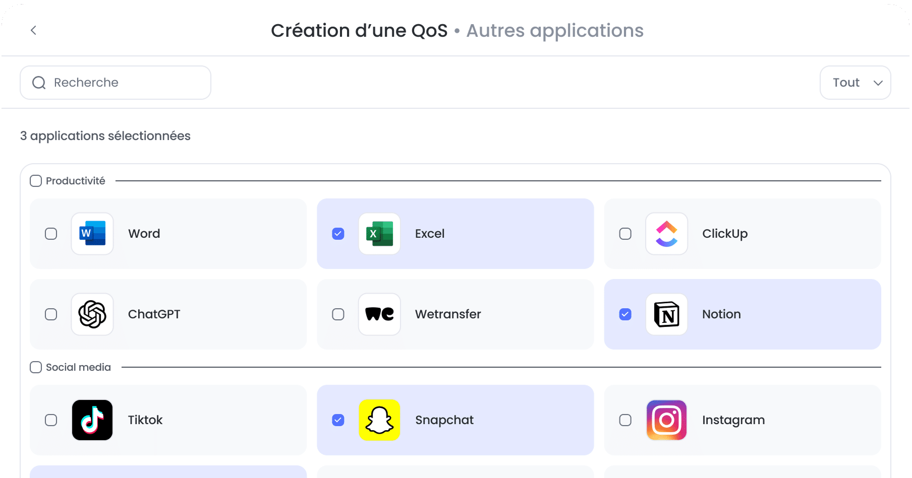Click the Instagram camera icon
The image size is (912, 478).
tap(666, 420)
